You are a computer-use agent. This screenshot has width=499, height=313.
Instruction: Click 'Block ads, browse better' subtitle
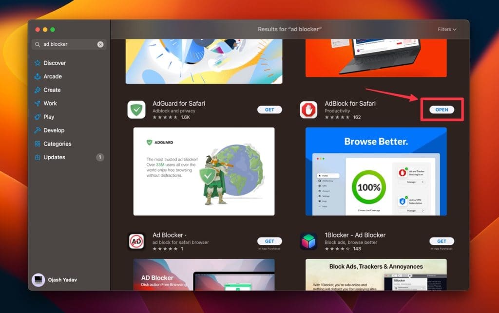pos(351,242)
